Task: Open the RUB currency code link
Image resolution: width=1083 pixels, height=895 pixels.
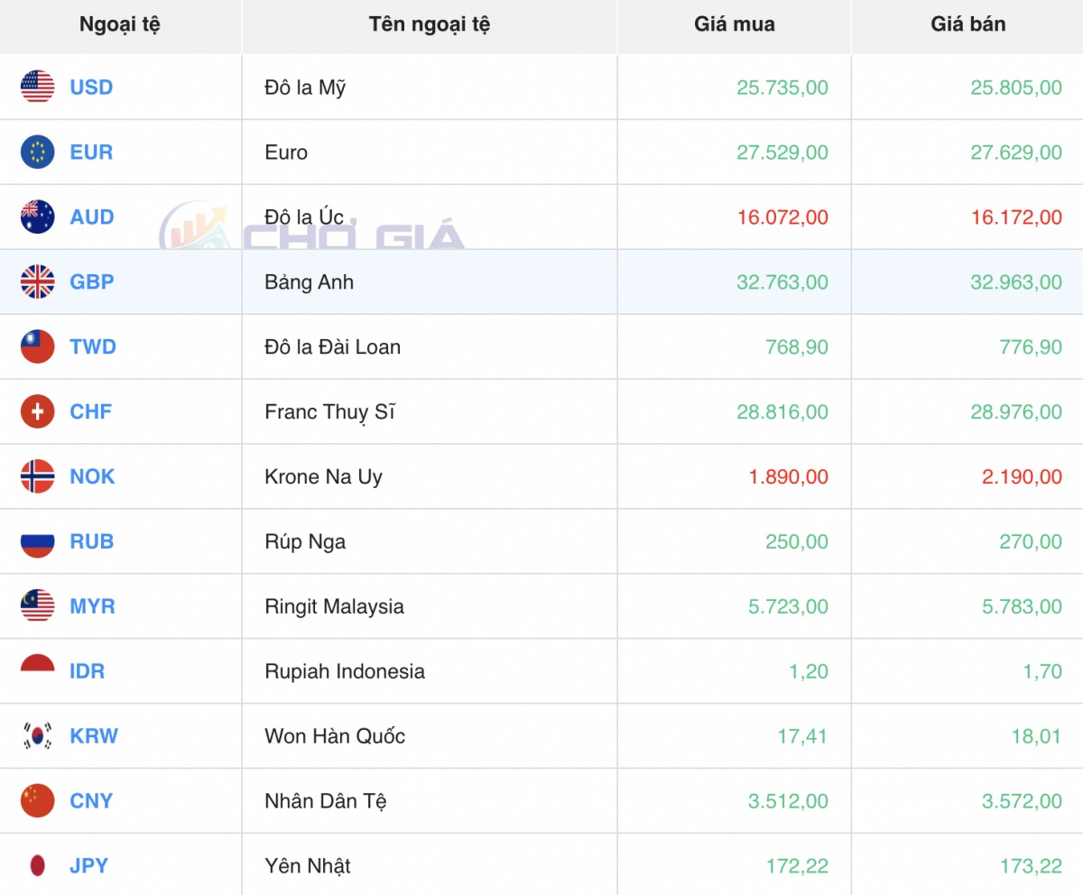Action: pos(91,541)
